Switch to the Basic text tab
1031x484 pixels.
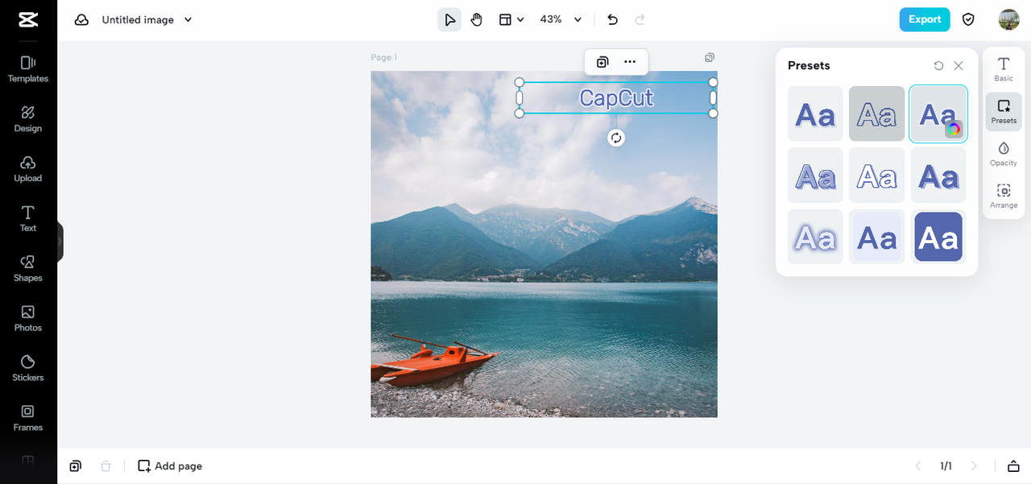1004,68
